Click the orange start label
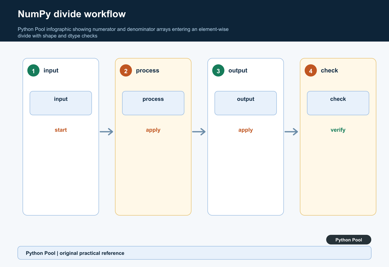Screen dimensions: 389x267 [61, 130]
